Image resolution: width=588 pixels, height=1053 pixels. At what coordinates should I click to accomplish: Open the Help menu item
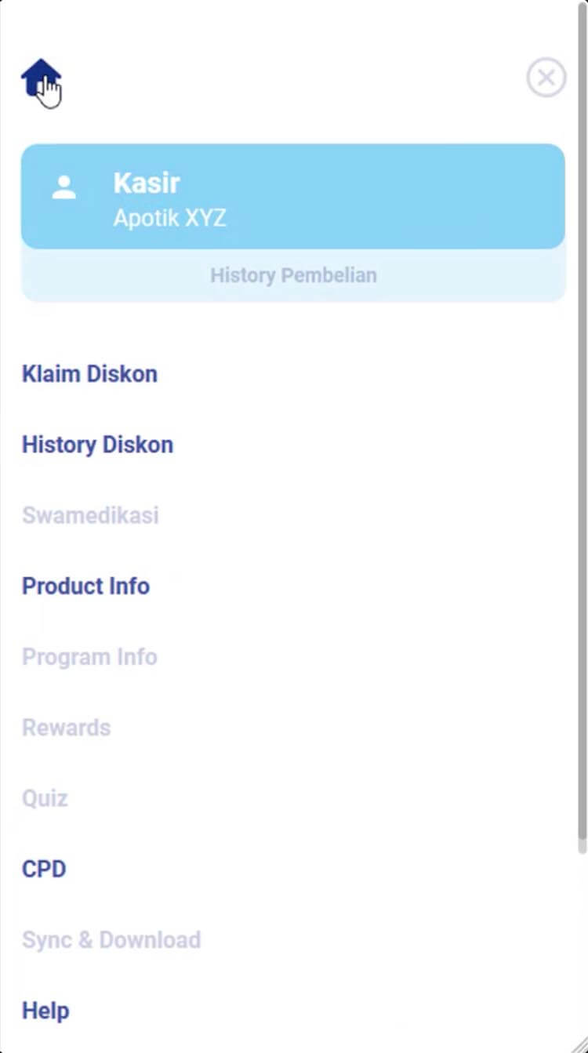pyautogui.click(x=45, y=1011)
